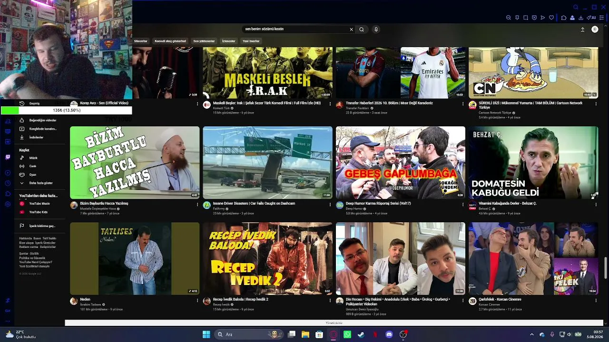Open Beğendiğim videolar playlist
Viewport: 609px width, 342px height.
coord(39,120)
